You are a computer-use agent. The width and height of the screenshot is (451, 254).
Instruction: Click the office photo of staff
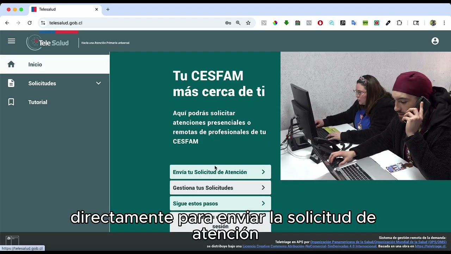coord(366,116)
